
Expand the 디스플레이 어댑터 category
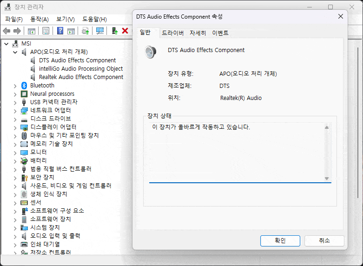[15, 127]
